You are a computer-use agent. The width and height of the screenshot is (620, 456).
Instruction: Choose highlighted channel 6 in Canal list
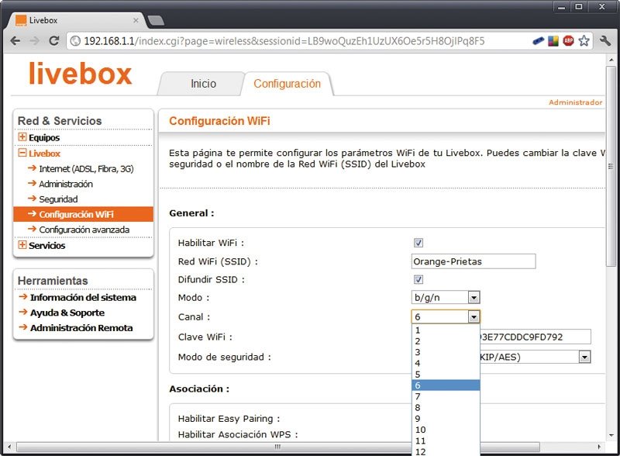click(446, 385)
